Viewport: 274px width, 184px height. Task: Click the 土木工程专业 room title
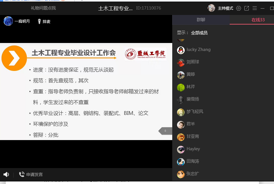pyautogui.click(x=115, y=8)
